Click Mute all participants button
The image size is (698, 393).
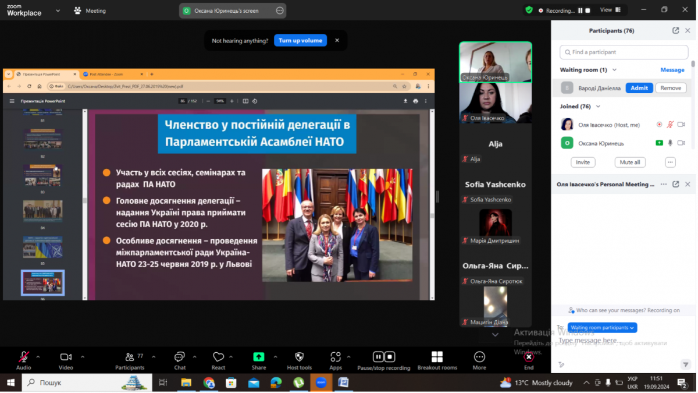629,162
